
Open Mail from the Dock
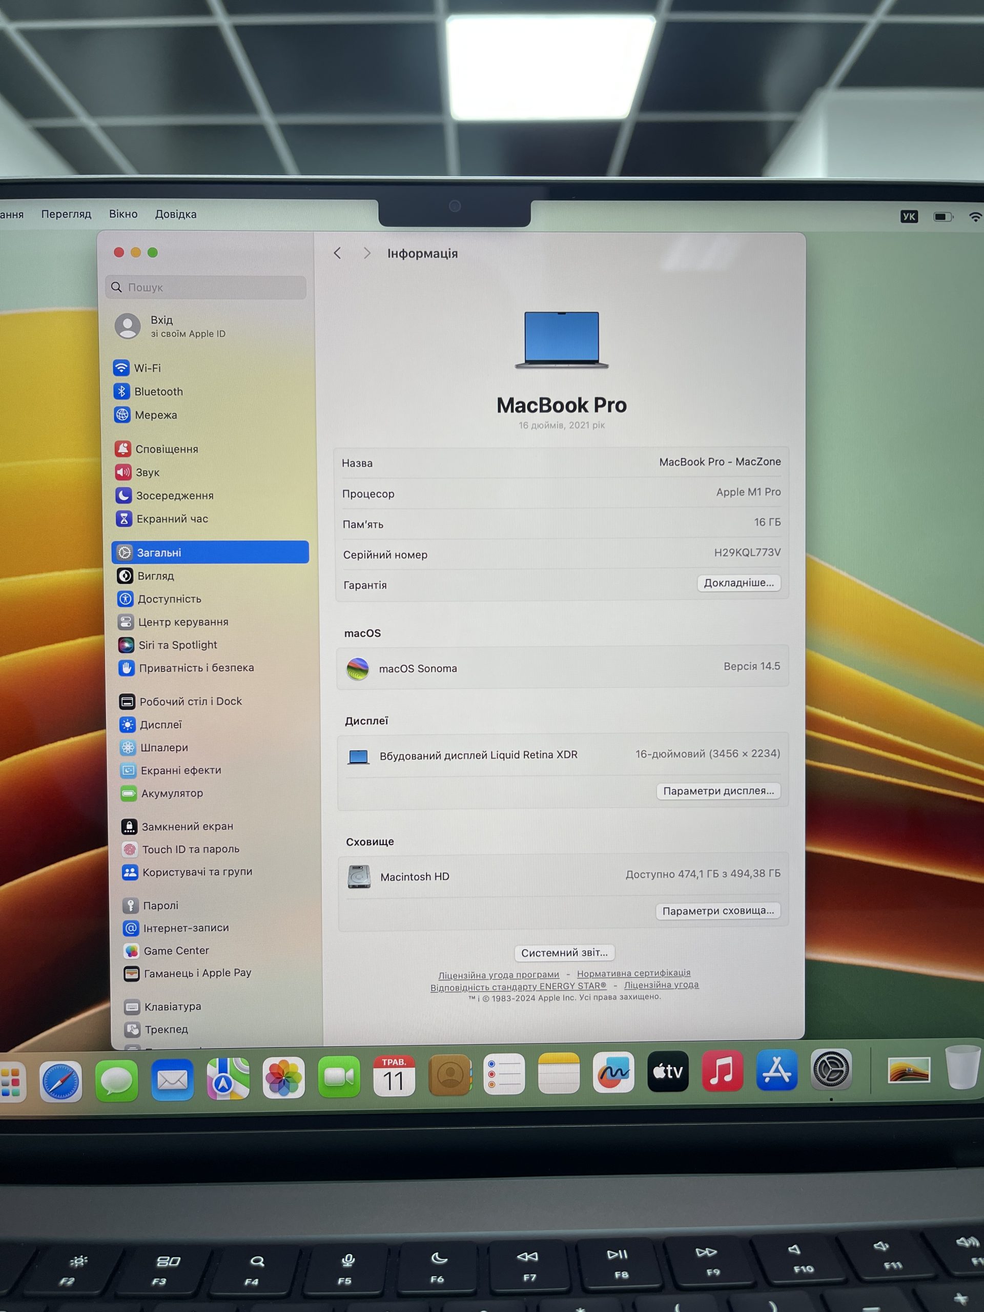coord(172,1079)
